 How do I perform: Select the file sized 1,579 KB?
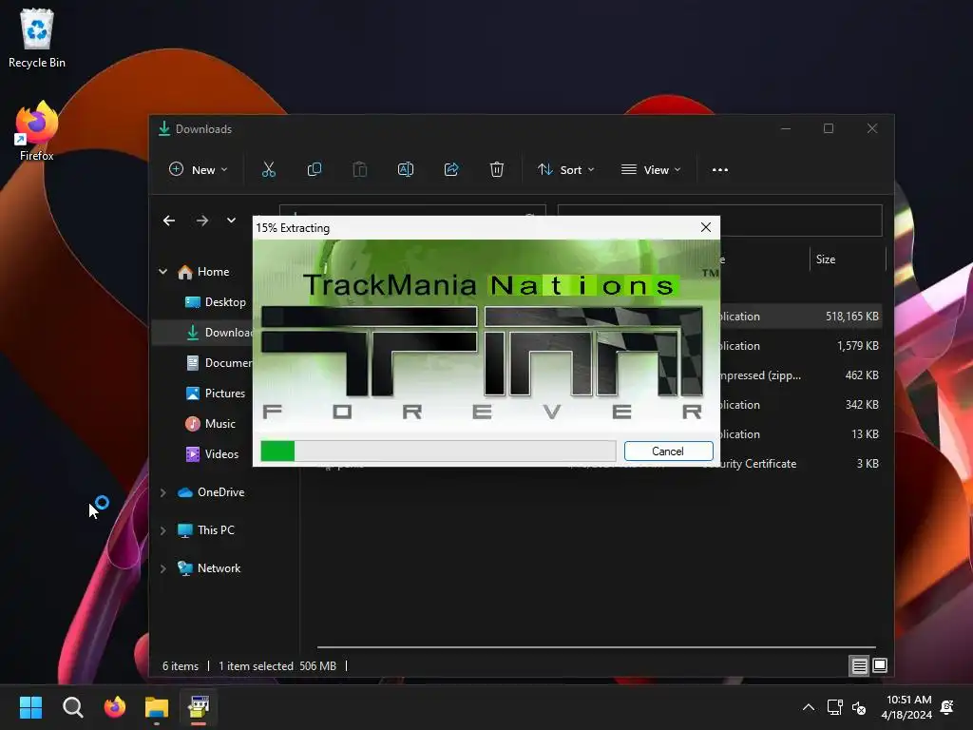click(800, 346)
